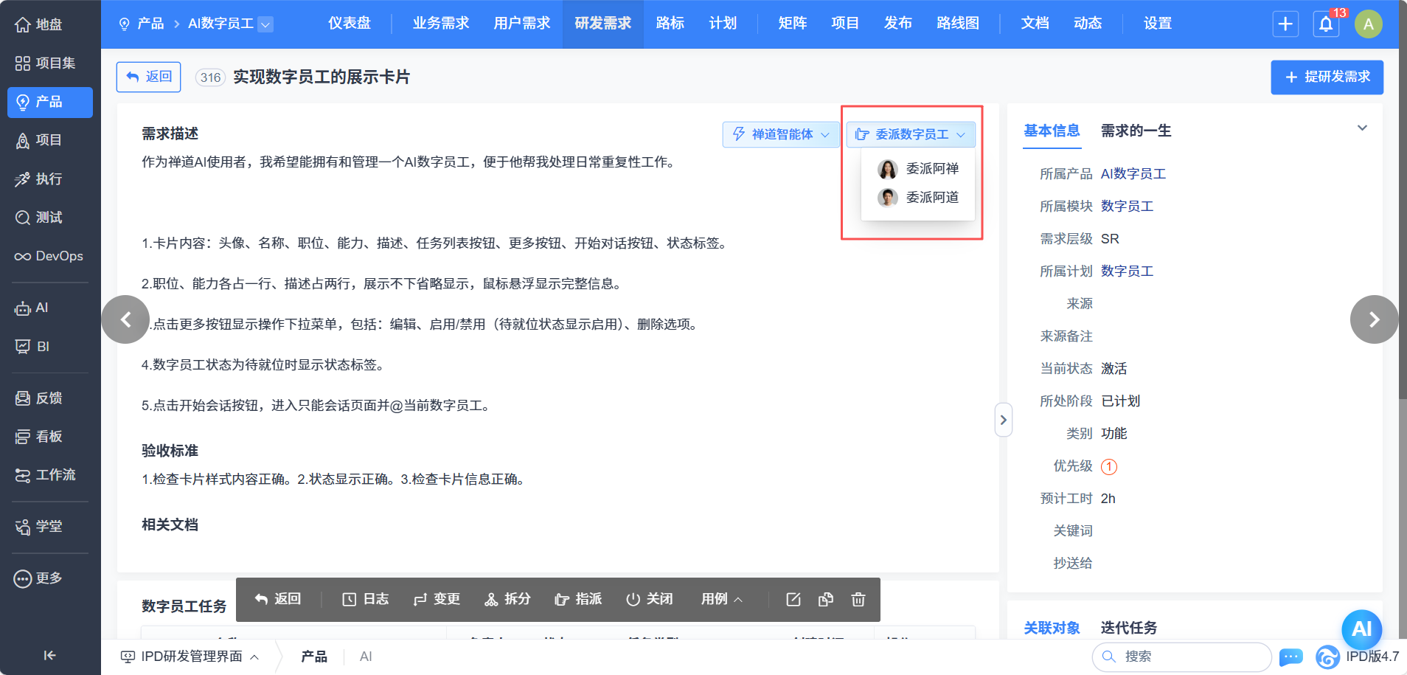The width and height of the screenshot is (1407, 675).
Task: Open the 研发需求 tab
Action: [603, 24]
